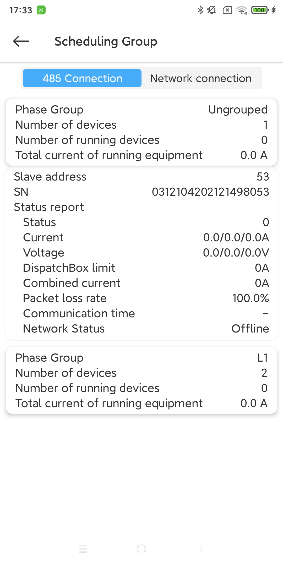Tap the back arrow in the header

21,41
